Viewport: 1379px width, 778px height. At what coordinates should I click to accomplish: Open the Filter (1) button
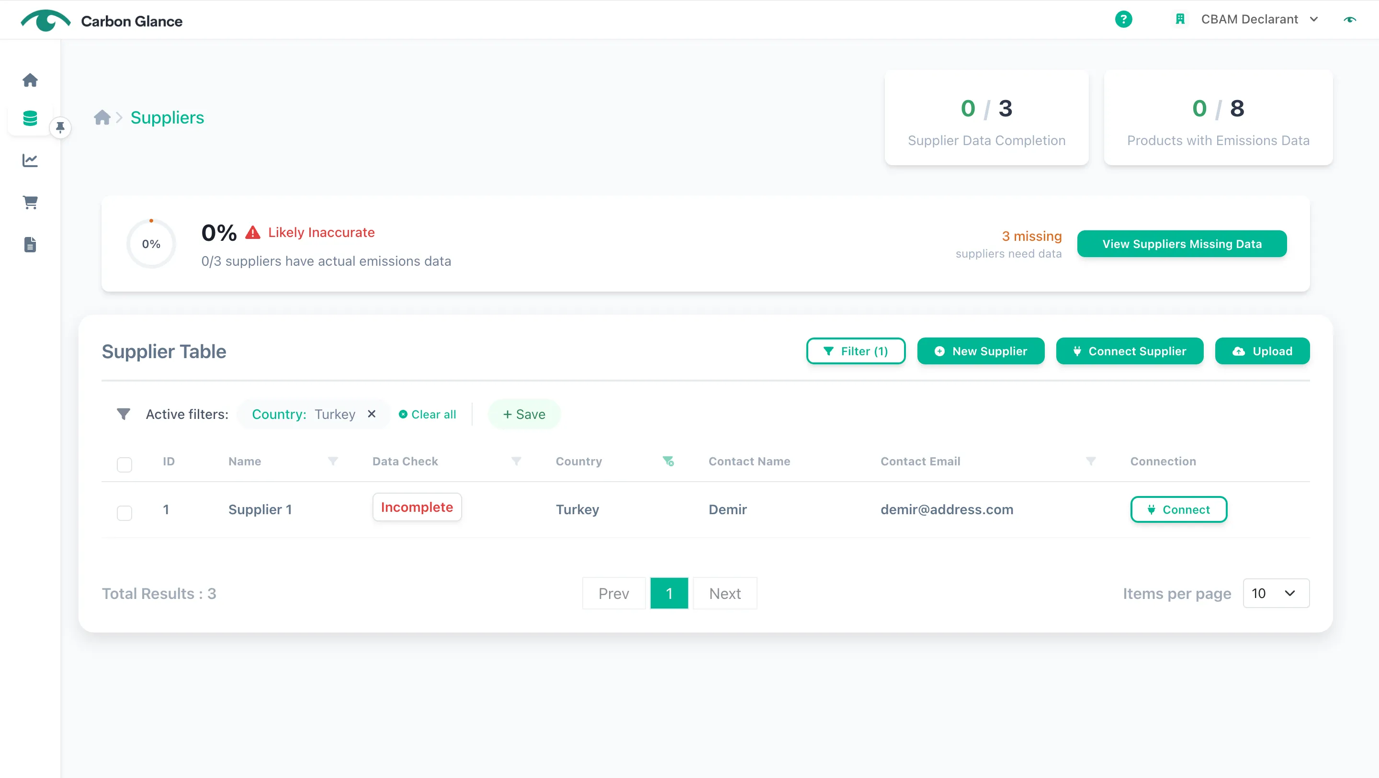(x=856, y=351)
